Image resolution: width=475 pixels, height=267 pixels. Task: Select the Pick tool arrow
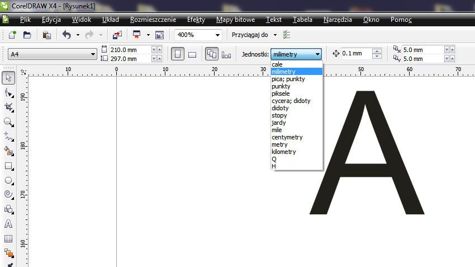point(8,77)
